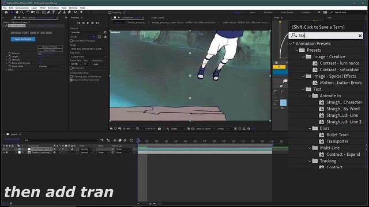Click the Save Preset button

50,50
